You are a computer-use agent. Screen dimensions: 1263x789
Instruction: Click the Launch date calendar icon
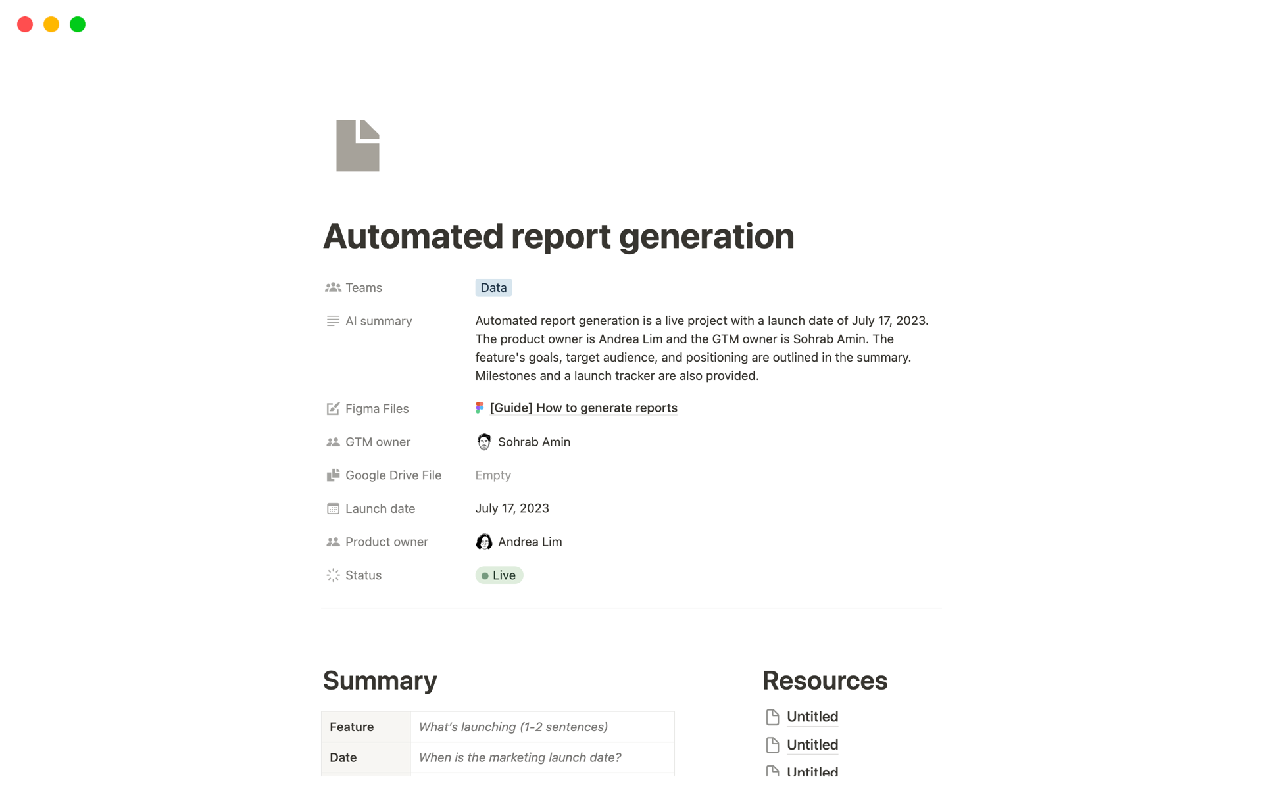click(333, 508)
